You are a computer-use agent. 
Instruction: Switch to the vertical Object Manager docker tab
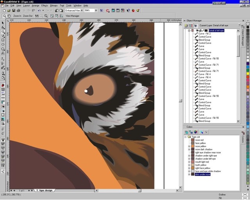pos(243,36)
